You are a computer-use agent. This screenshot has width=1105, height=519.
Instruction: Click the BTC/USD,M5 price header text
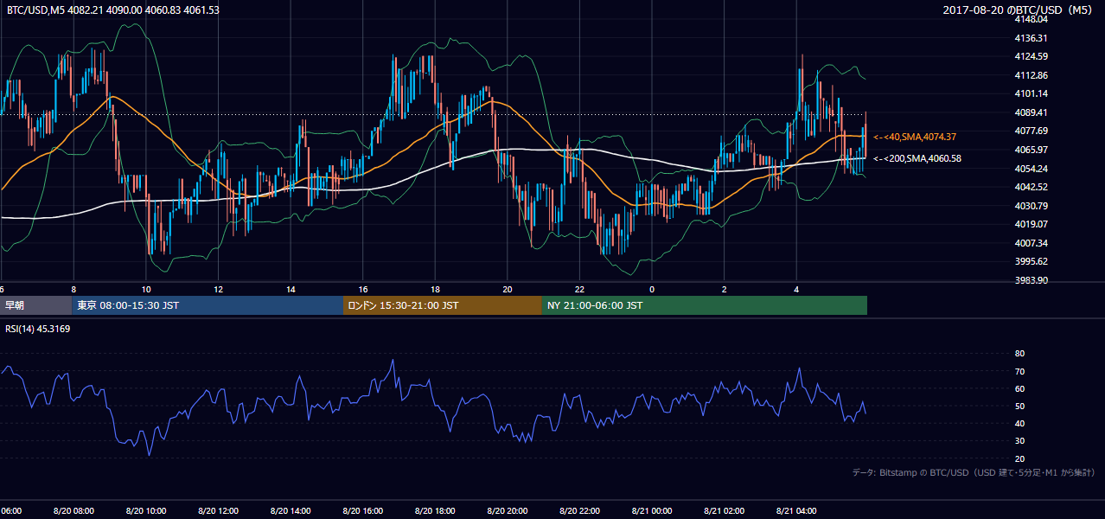[112, 10]
